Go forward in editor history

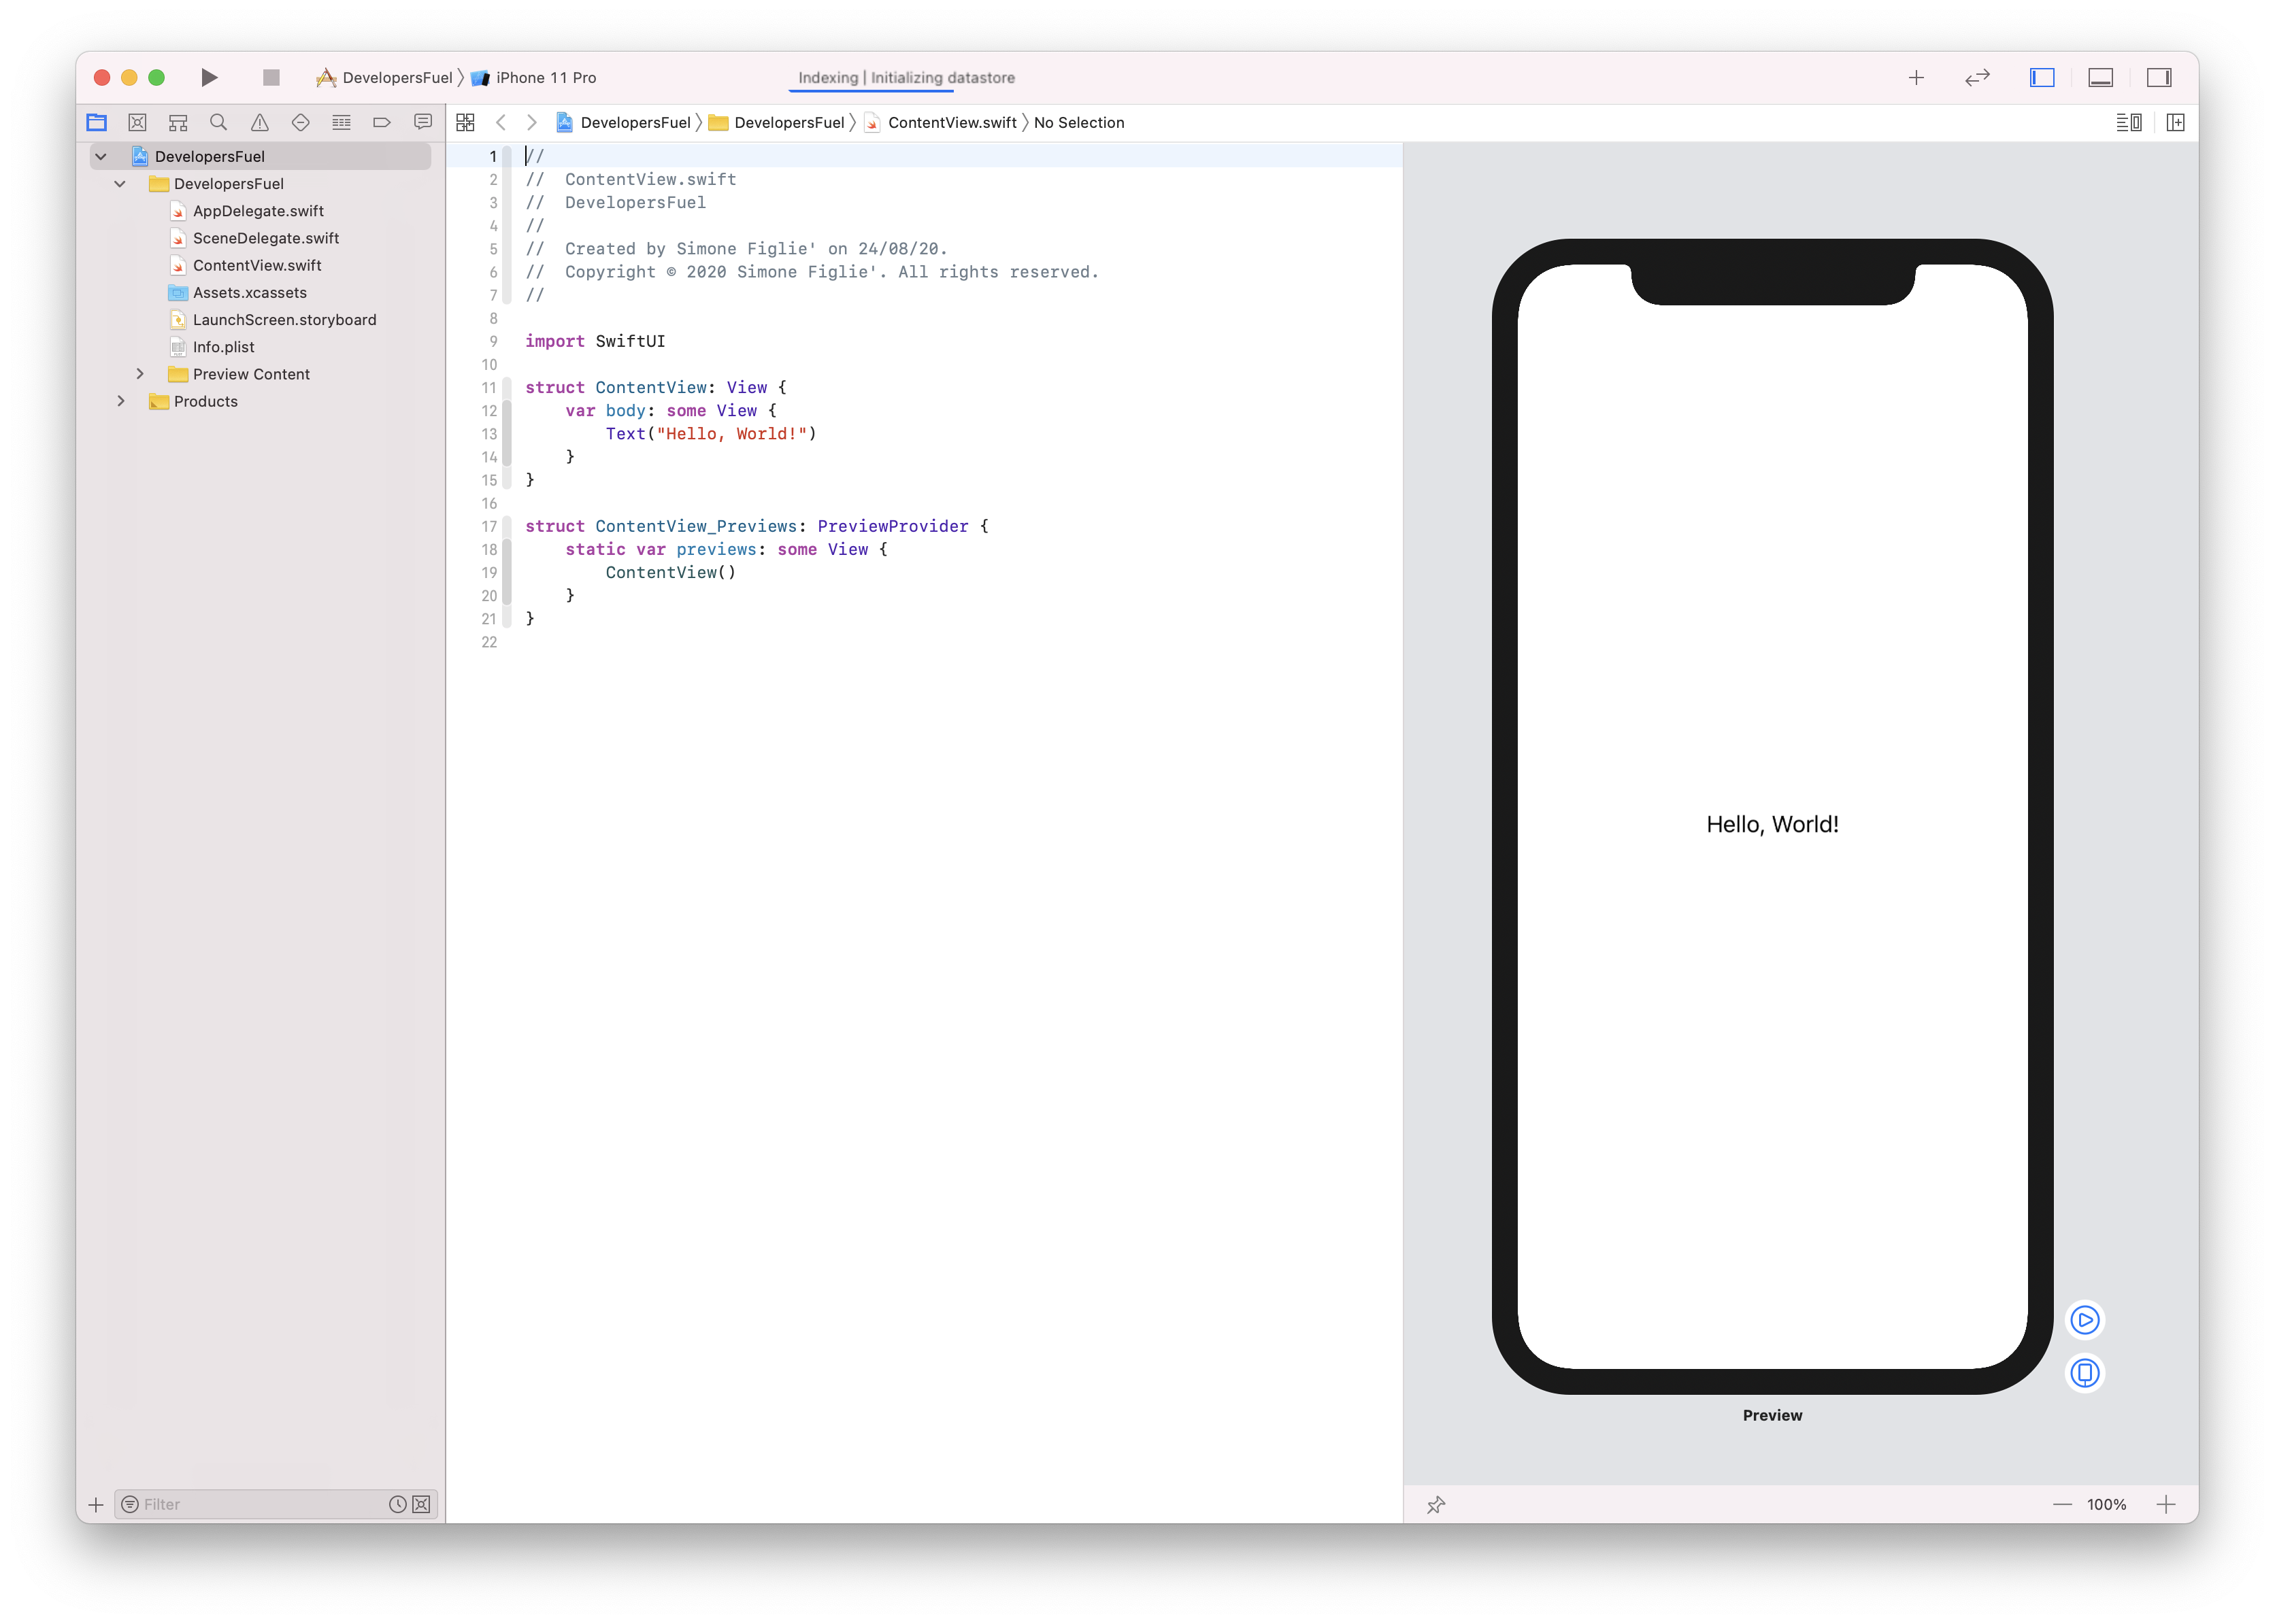[532, 122]
